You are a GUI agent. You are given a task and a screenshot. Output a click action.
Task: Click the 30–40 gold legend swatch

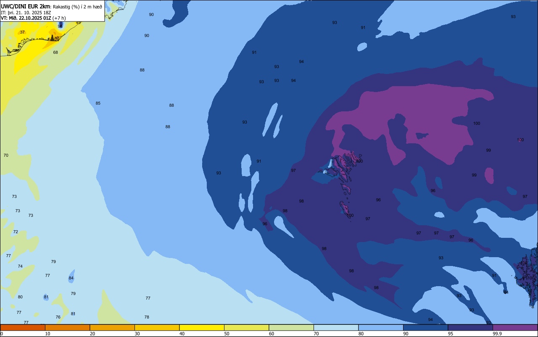[x=157, y=327]
